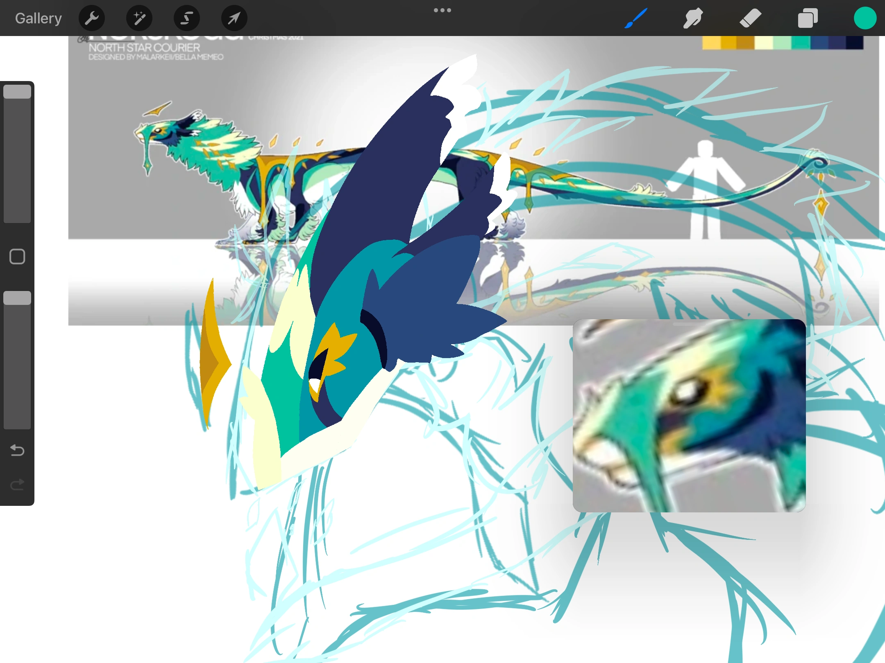The height and width of the screenshot is (663, 885).
Task: Tap the grab bar atop reference window
Action: [x=689, y=324]
